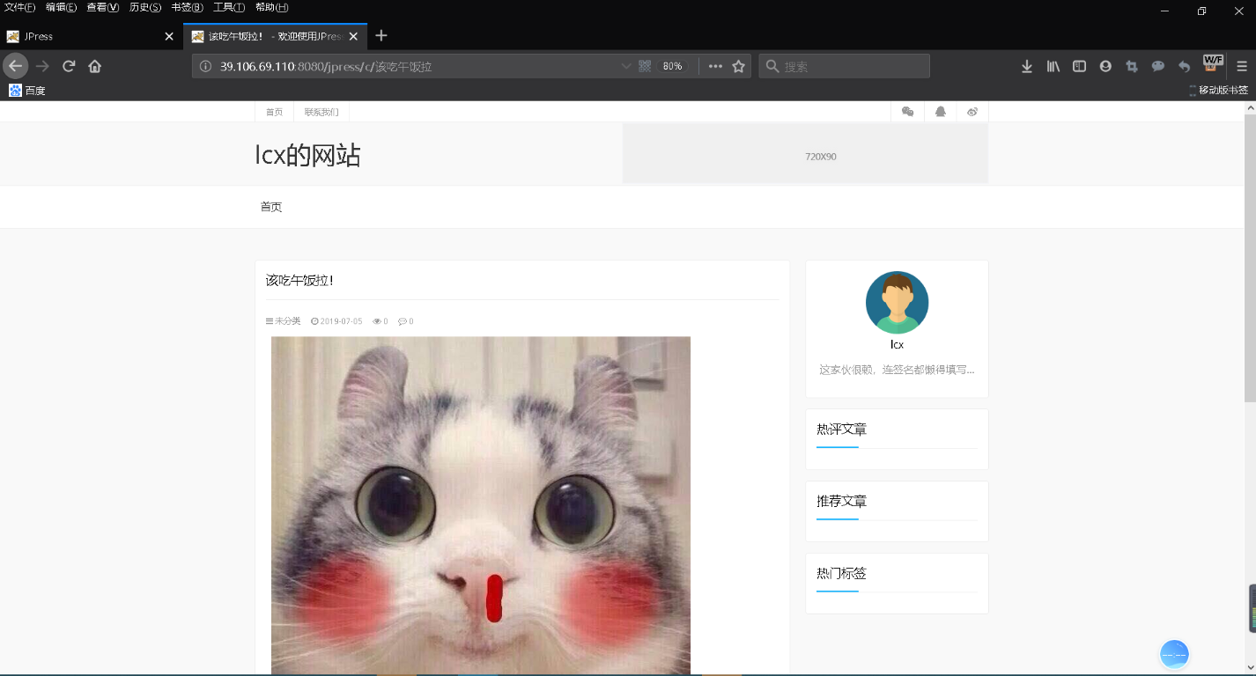Click the undo arrow toolbar icon
This screenshot has width=1256, height=676.
click(x=1185, y=66)
